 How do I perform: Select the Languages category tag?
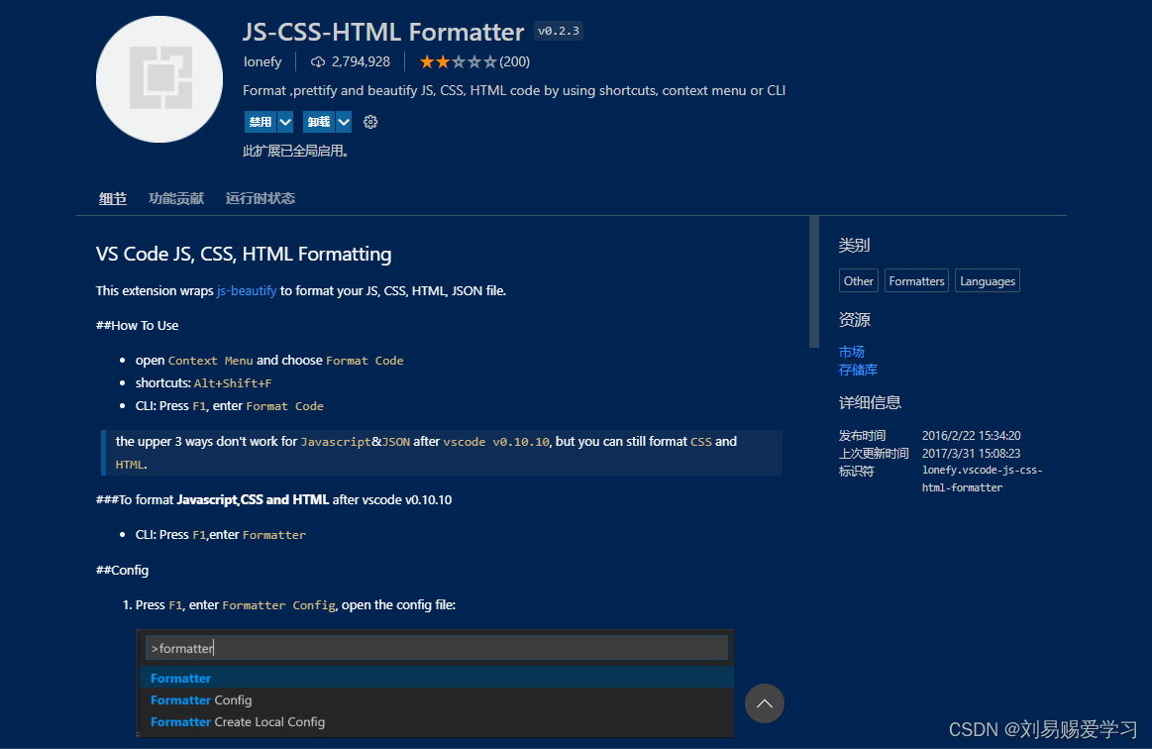pos(988,280)
